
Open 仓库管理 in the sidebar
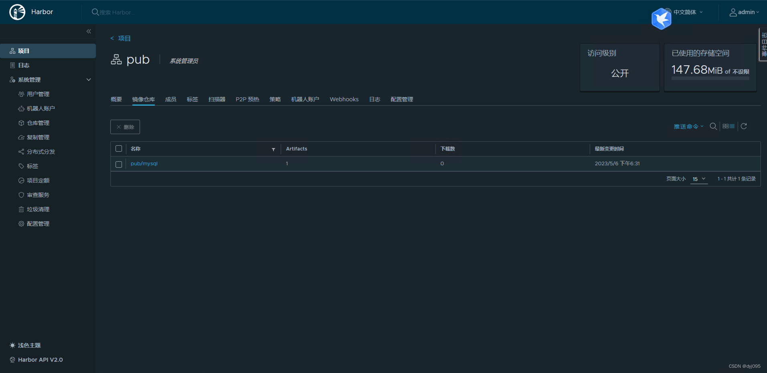tap(38, 123)
